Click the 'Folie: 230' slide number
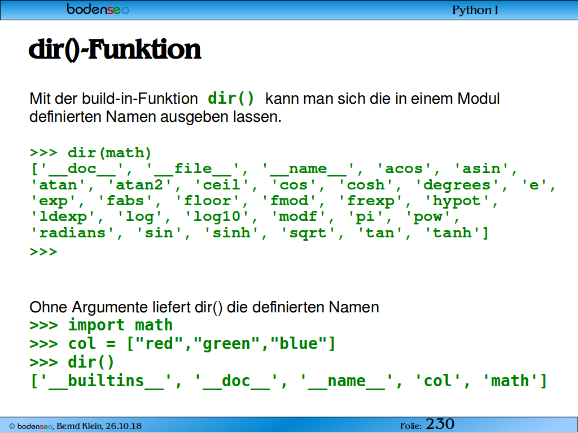This screenshot has height=433, width=578. 427,425
